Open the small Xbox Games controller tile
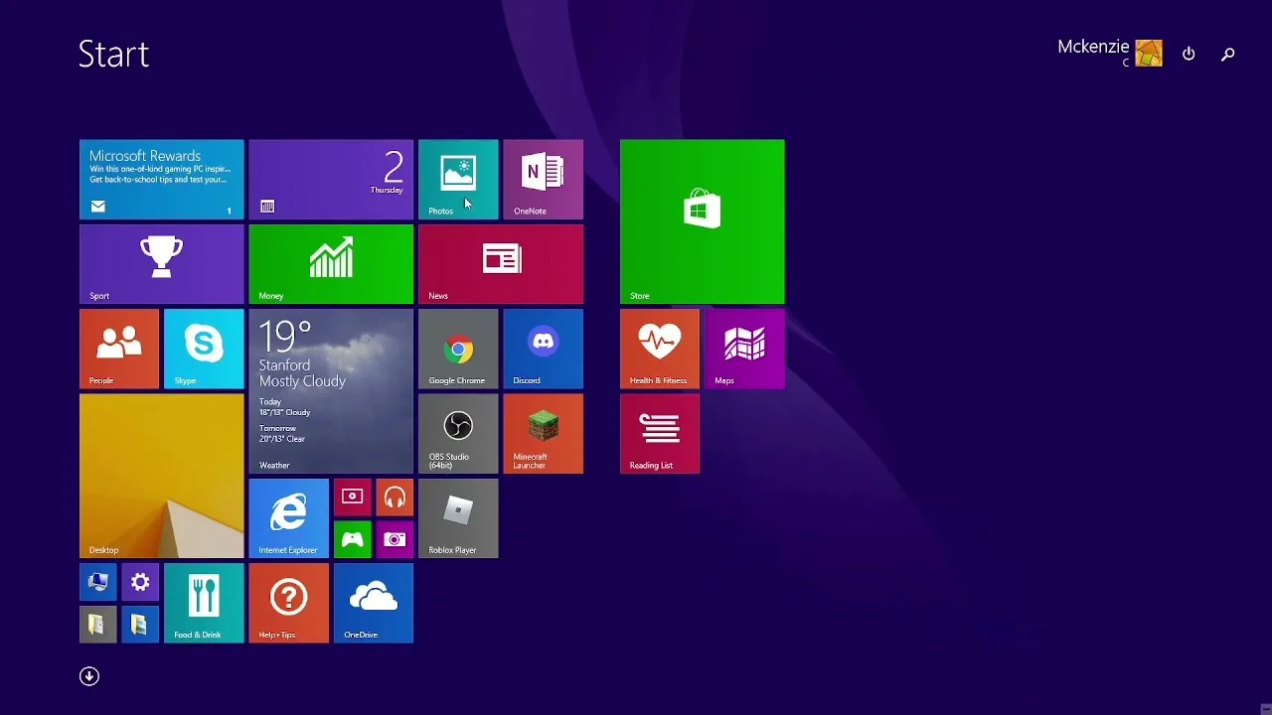The image size is (1272, 715). tap(353, 539)
